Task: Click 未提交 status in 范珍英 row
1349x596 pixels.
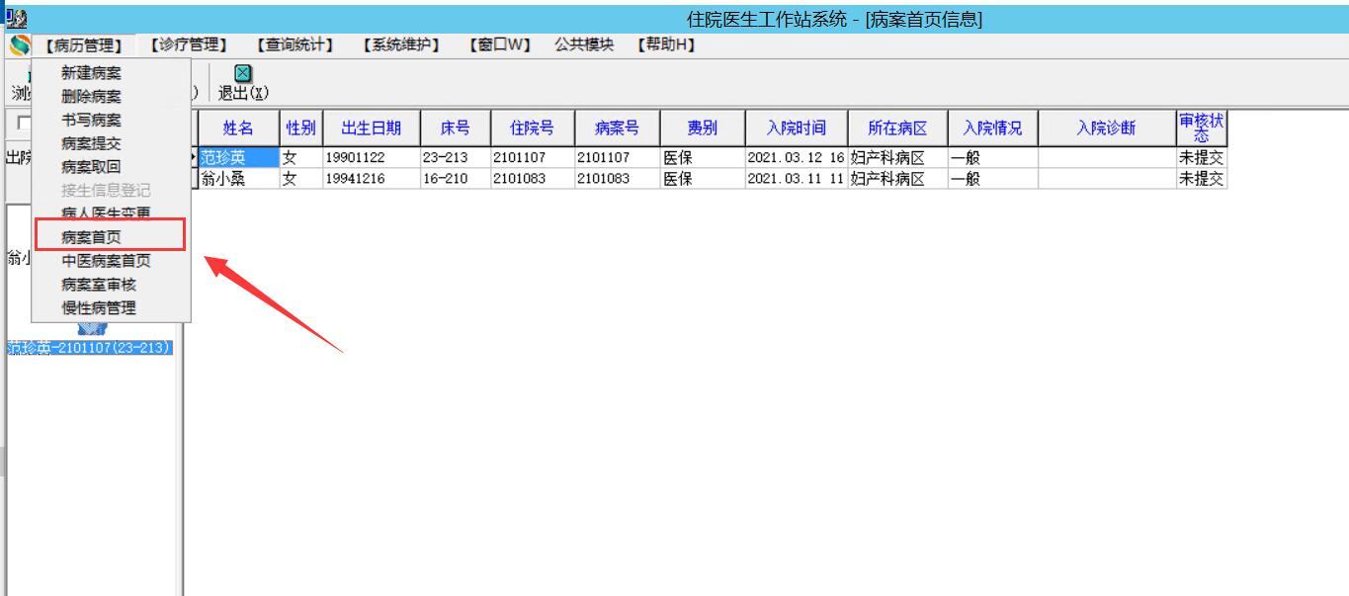Action: click(1201, 158)
